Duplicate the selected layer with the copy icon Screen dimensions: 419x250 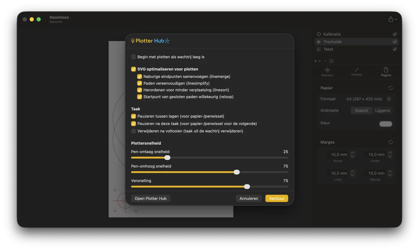(331, 61)
